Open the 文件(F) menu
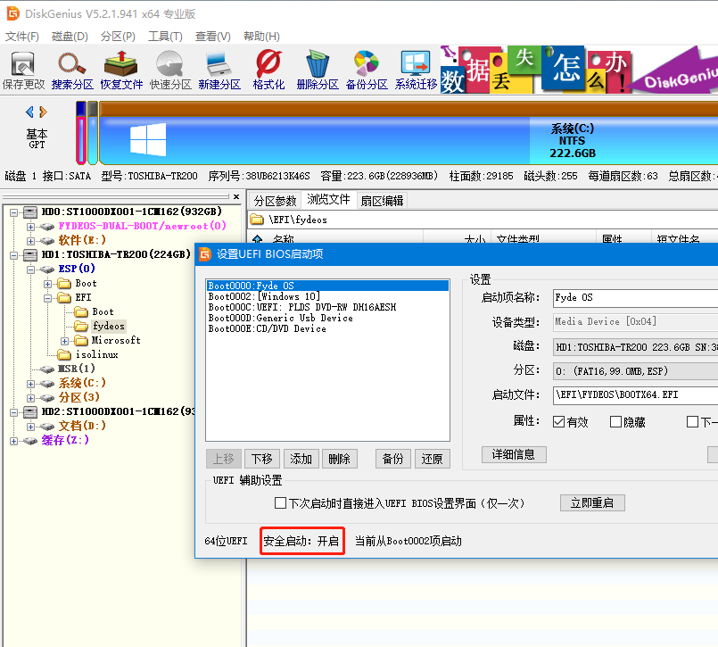Image resolution: width=718 pixels, height=647 pixels. (22, 37)
